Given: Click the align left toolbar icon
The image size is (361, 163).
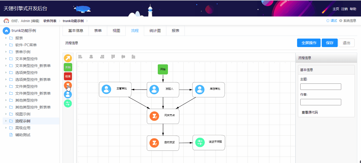Looking at the screenshot, I should (x=80, y=56).
